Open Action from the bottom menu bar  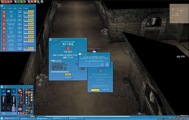pos(76,118)
